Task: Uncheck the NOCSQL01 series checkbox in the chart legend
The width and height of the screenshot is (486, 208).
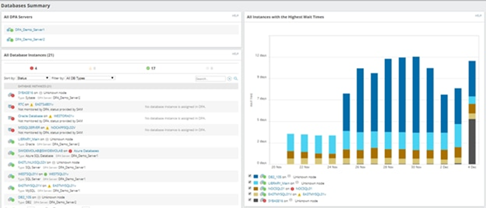Action: coord(250,188)
